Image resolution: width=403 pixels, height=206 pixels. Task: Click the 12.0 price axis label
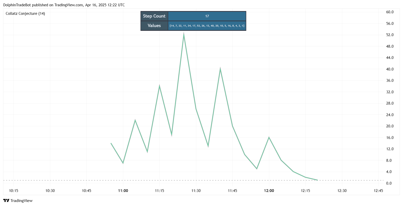coord(390,149)
